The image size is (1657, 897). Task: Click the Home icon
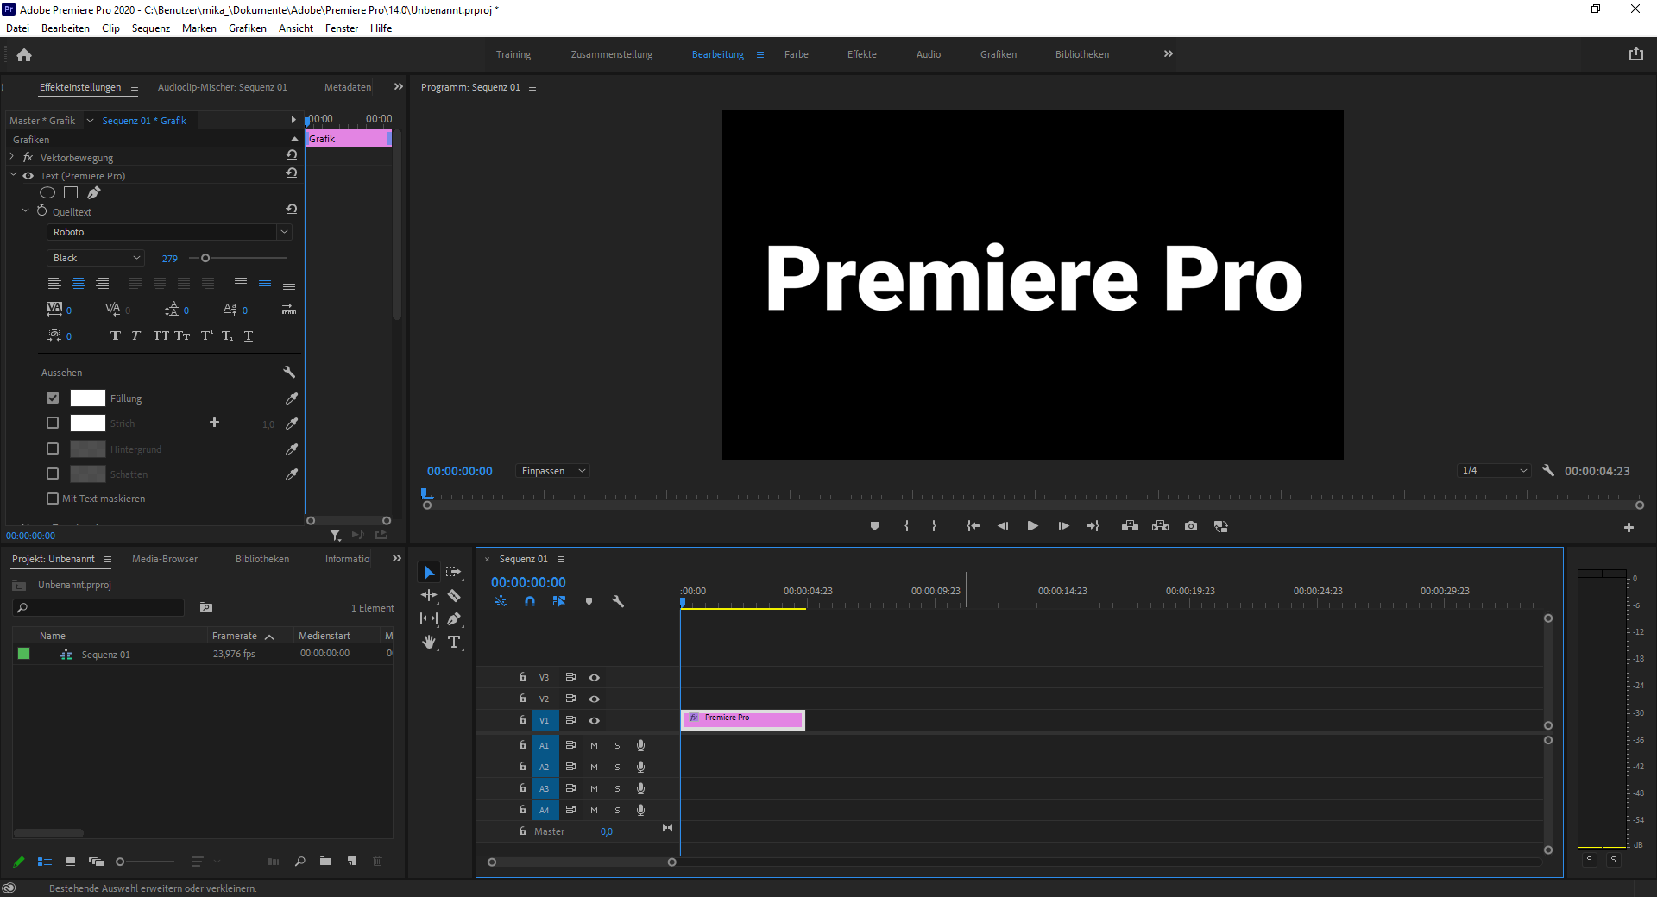pyautogui.click(x=24, y=55)
